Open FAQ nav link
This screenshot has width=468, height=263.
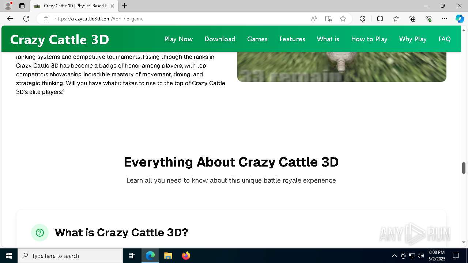point(445,39)
